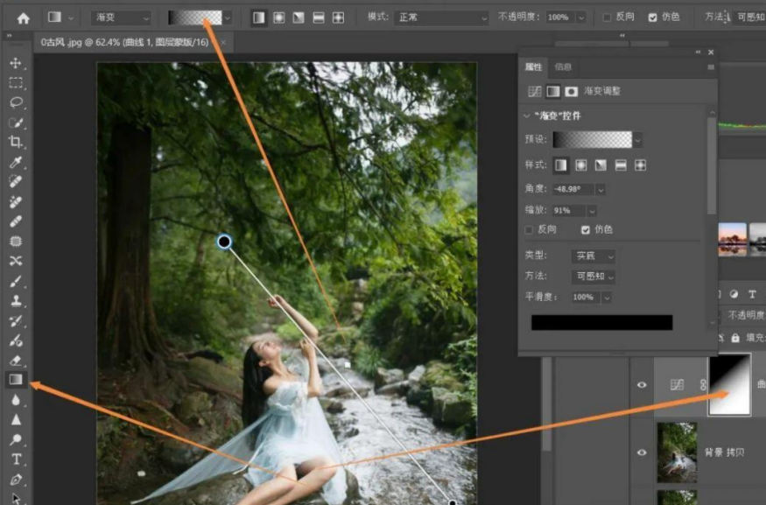Click gradient preview in options bar

[195, 18]
